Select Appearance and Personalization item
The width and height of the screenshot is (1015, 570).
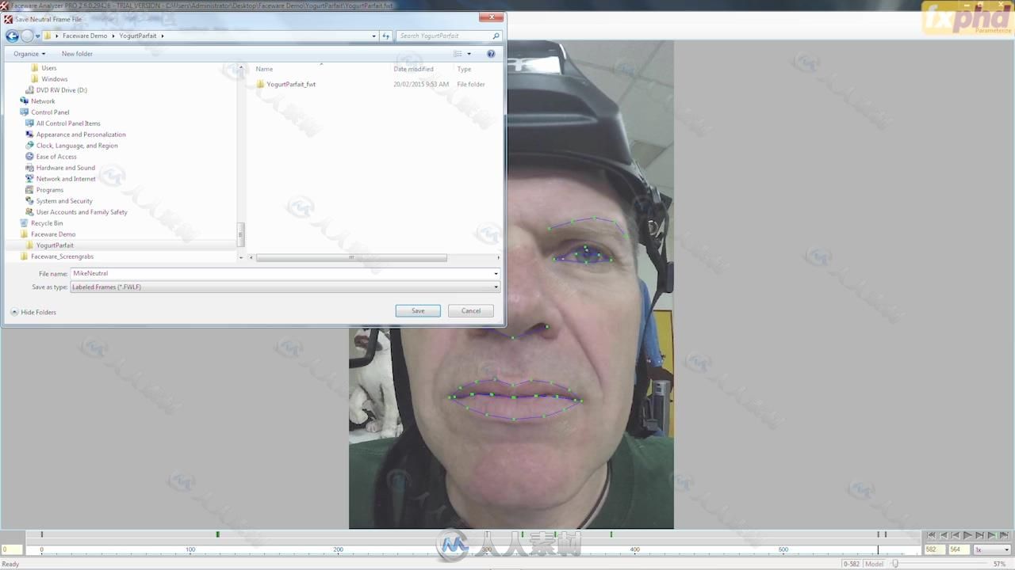tap(81, 135)
